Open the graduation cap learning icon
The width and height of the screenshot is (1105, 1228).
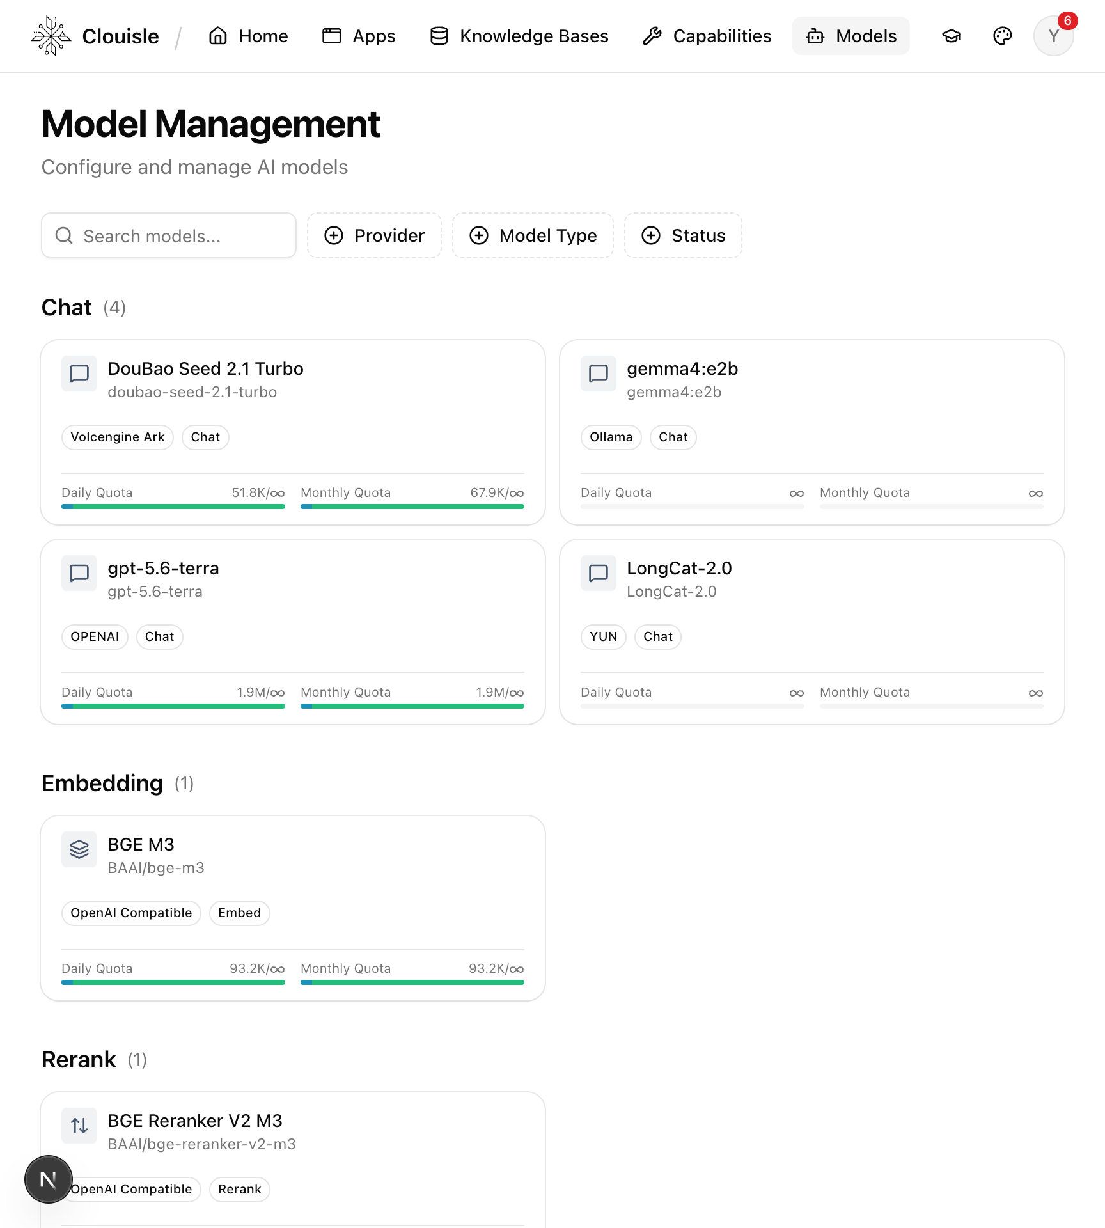point(952,36)
